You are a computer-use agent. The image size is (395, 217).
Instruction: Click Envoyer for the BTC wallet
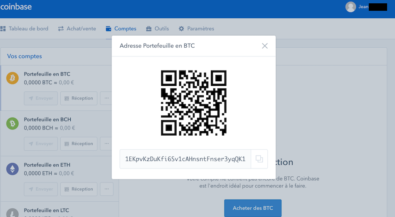click(41, 98)
